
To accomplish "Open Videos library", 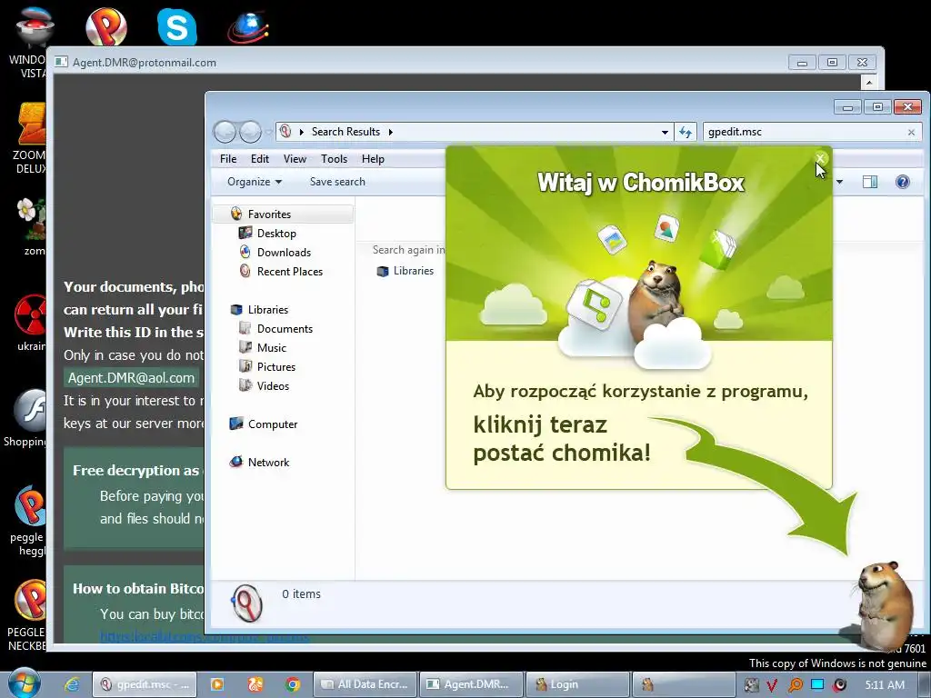I will [x=273, y=385].
